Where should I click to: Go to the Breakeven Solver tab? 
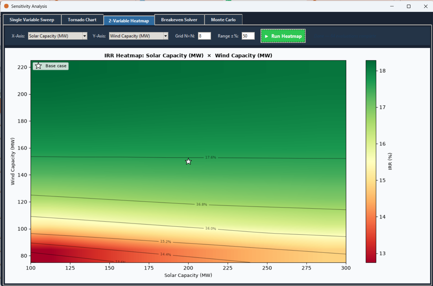(179, 20)
